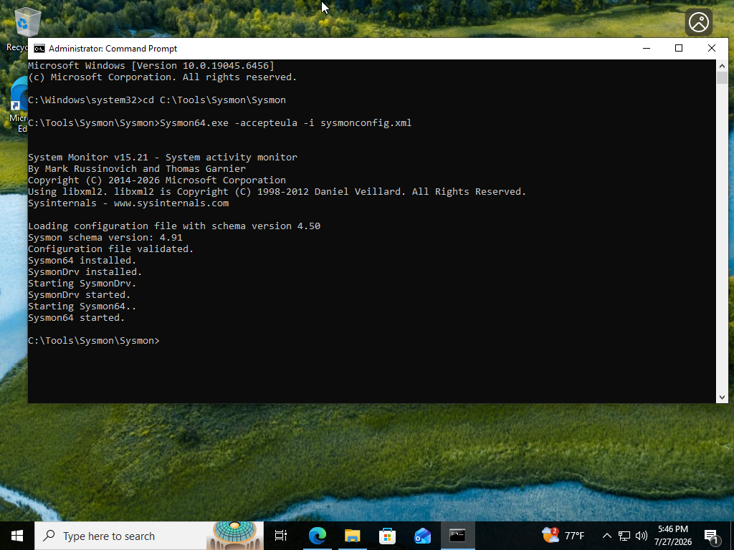Click the 'System Monitor v15.21' header line
Screen dimensions: 734x550
coord(163,157)
